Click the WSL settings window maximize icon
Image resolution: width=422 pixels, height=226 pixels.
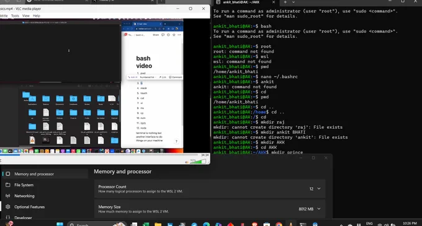pos(313,158)
